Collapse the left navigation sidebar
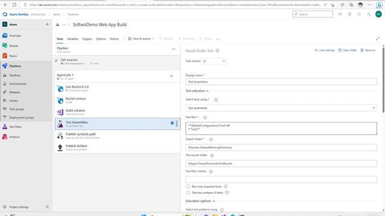Screen dimensions: 385x216 pos(47,207)
